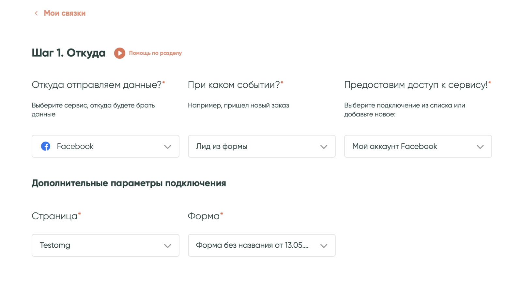Open the Лид из формы event dropdown
Screen dimensions: 522x290
pos(254,146)
